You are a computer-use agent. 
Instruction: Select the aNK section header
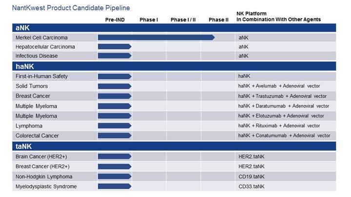23,28
